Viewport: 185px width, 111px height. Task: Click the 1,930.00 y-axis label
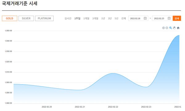pos(8,51)
